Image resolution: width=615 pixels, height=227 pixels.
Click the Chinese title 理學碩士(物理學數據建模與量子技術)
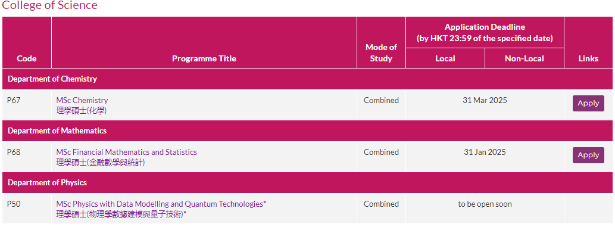[121, 214]
